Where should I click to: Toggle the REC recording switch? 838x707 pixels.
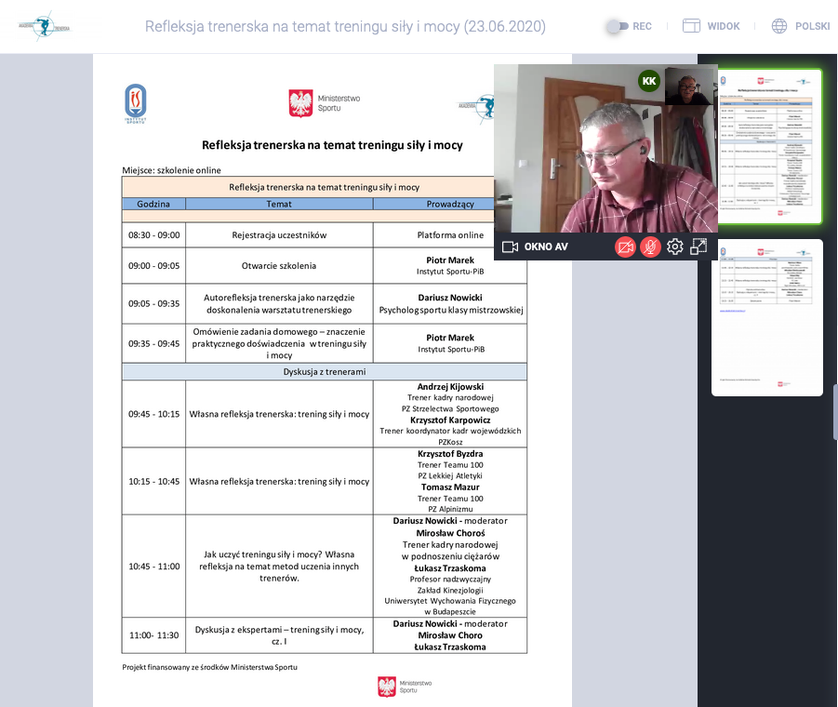[x=617, y=26]
